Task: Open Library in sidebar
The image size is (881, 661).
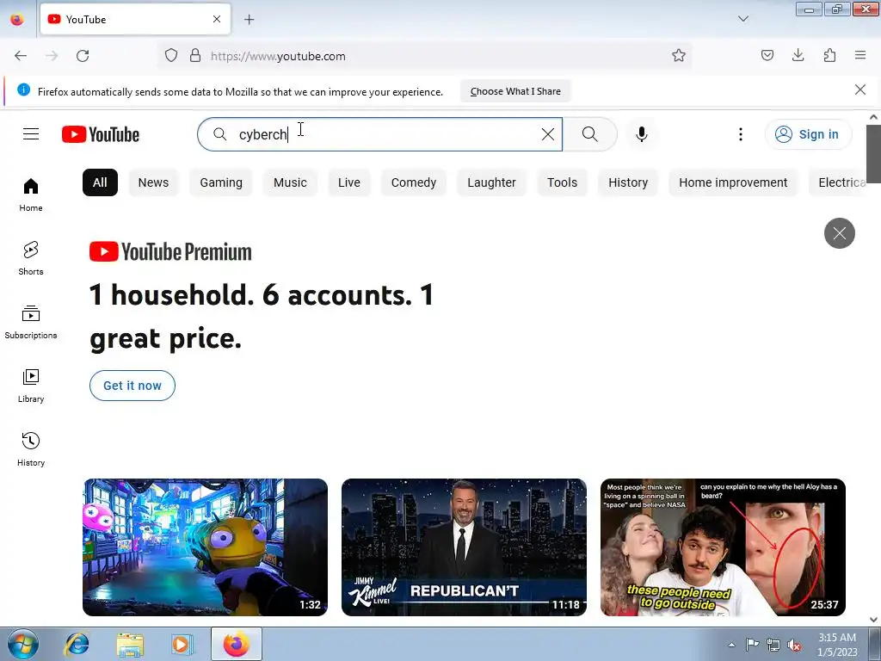Action: (x=31, y=386)
